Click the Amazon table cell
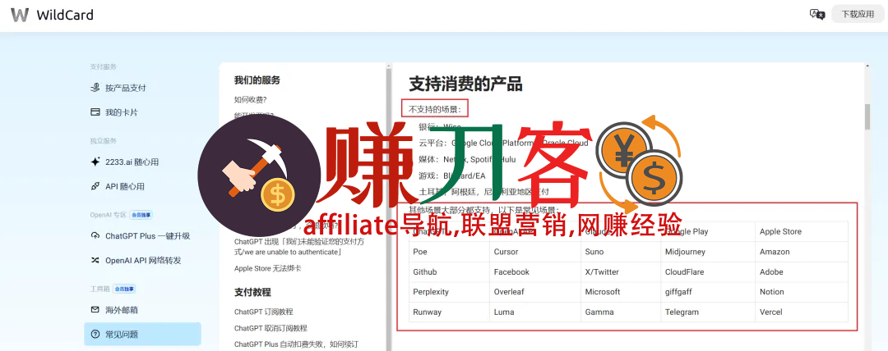The height and width of the screenshot is (351, 888). pyautogui.click(x=802, y=252)
